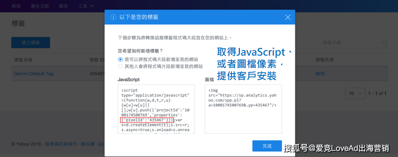The height and width of the screenshot is (157, 398).
Task: Click the 完成 button
Action: (x=267, y=146)
